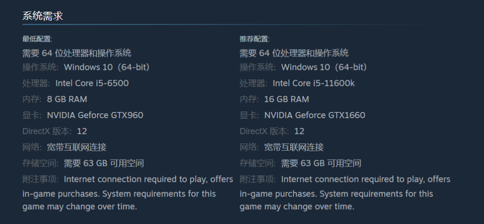This screenshot has width=484, height=224.
Task: Select the 最低配置 column label
Action: (37, 39)
